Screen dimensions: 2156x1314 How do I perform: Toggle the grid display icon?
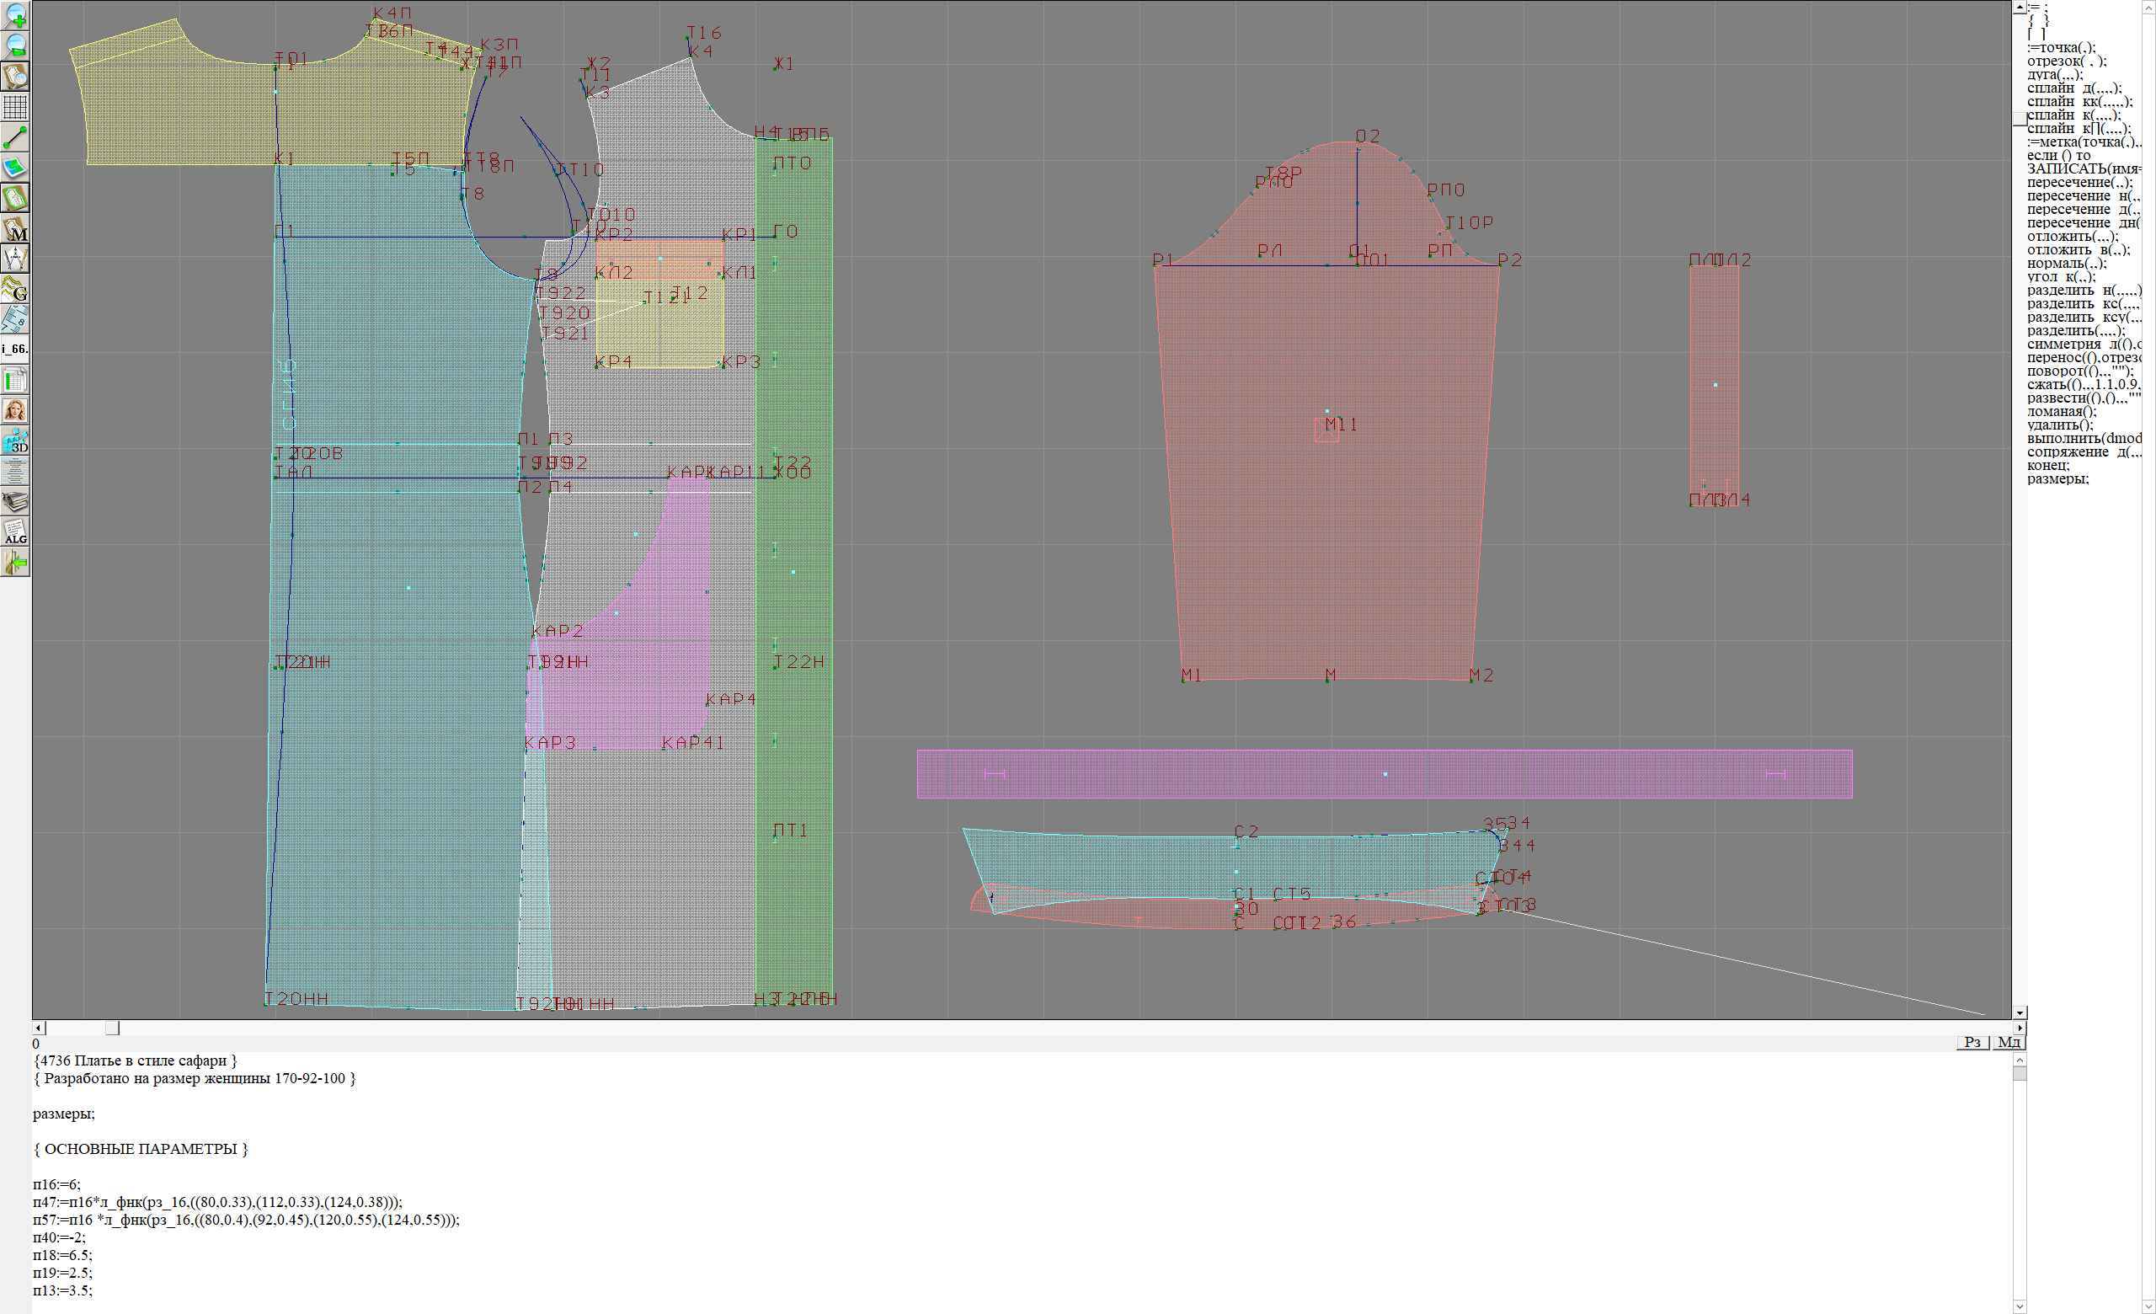tap(16, 108)
